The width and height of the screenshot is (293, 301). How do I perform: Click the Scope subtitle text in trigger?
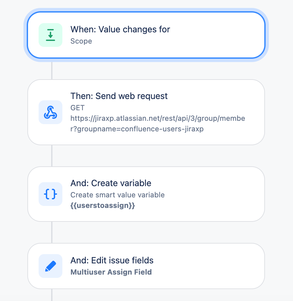[81, 41]
